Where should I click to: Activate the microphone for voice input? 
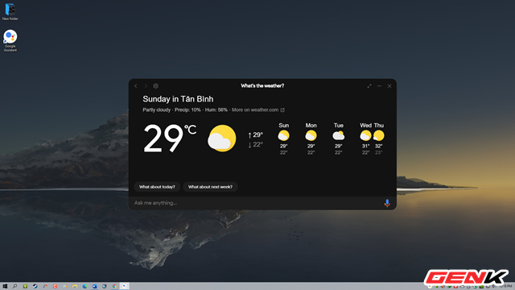click(x=387, y=203)
